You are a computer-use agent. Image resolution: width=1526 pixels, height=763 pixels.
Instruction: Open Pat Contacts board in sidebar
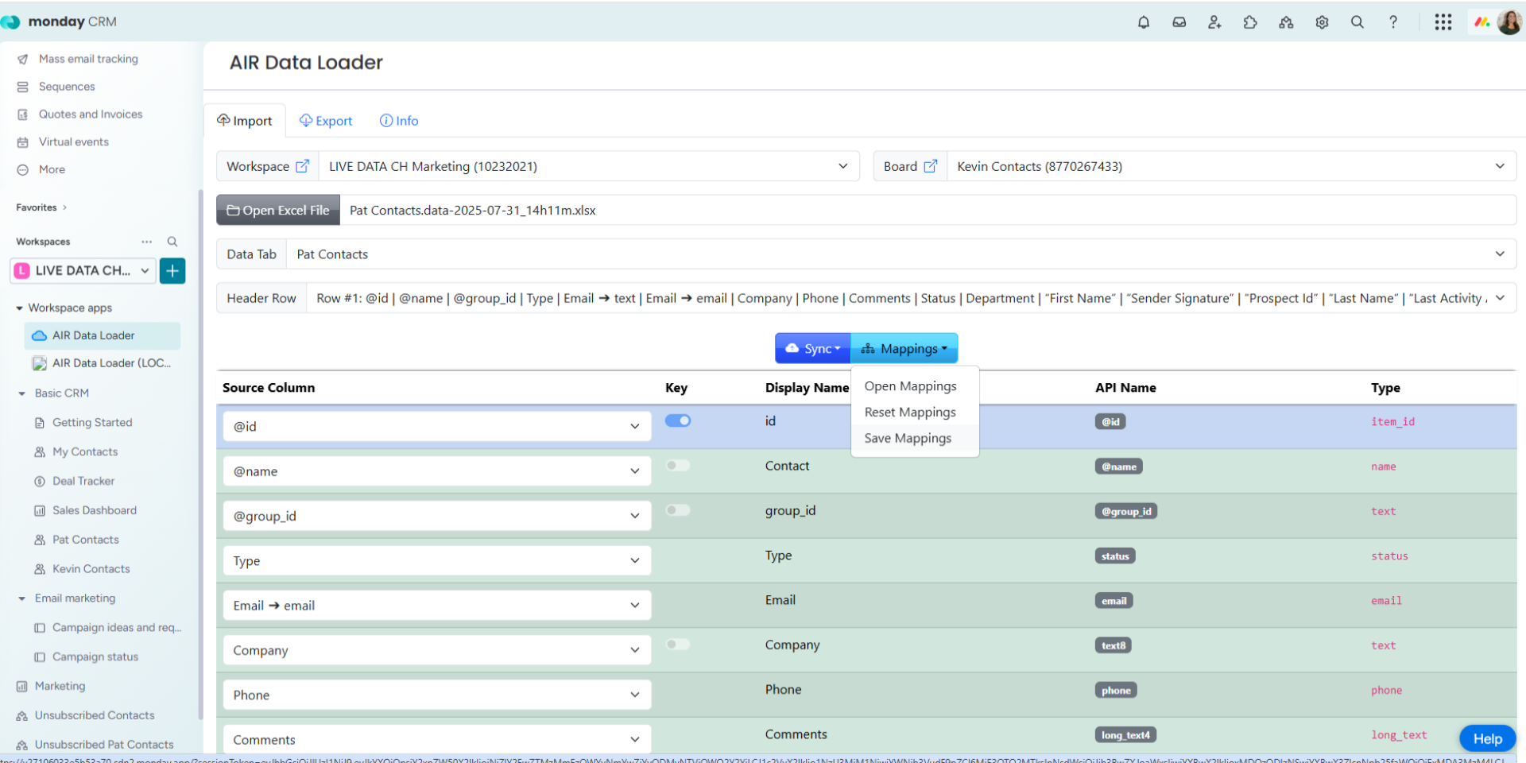click(x=85, y=540)
